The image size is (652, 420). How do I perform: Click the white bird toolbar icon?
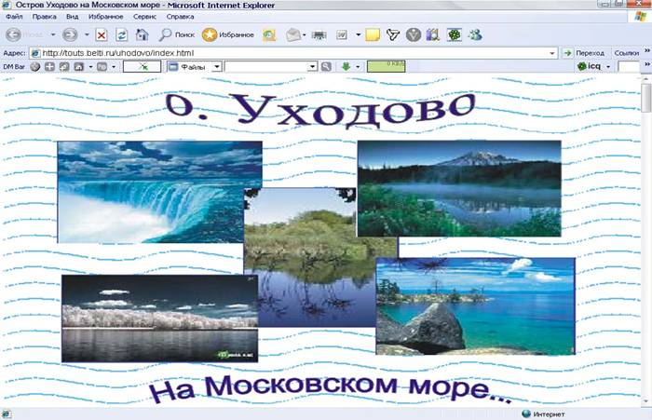(x=393, y=35)
